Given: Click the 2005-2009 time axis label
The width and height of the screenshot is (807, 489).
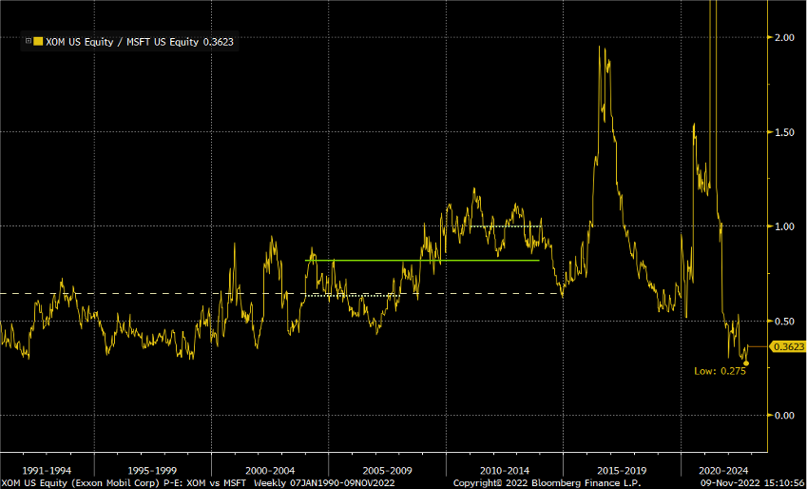Looking at the screenshot, I should point(387,471).
